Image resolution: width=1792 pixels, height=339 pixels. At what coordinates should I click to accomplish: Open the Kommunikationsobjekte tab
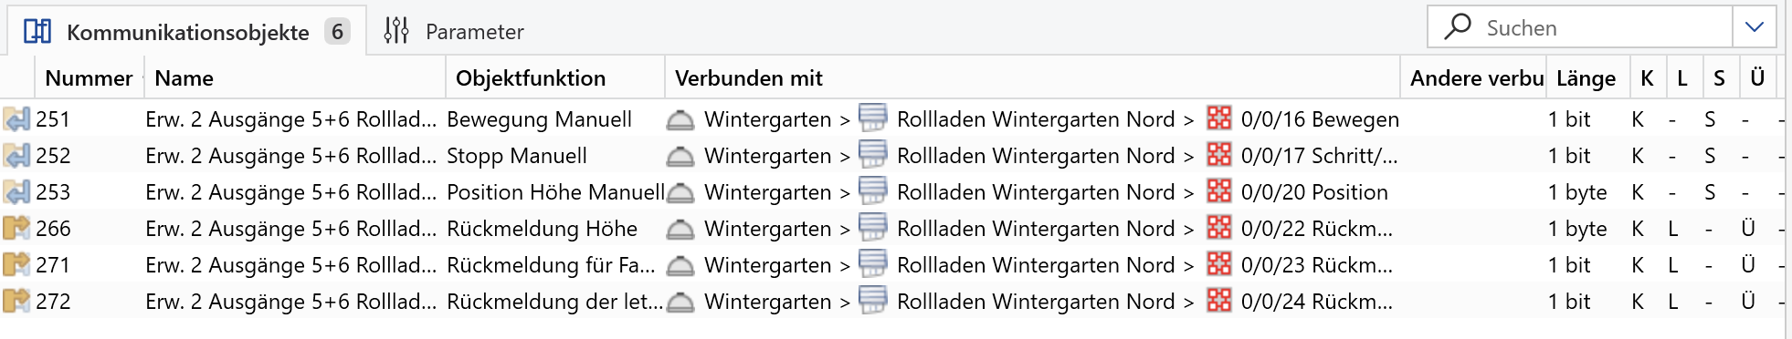[187, 32]
